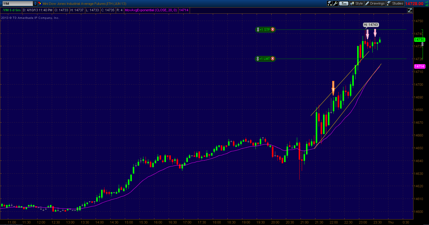Click the MovAvgExponential (CLOSE, 20, 0) study label

coord(151,10)
